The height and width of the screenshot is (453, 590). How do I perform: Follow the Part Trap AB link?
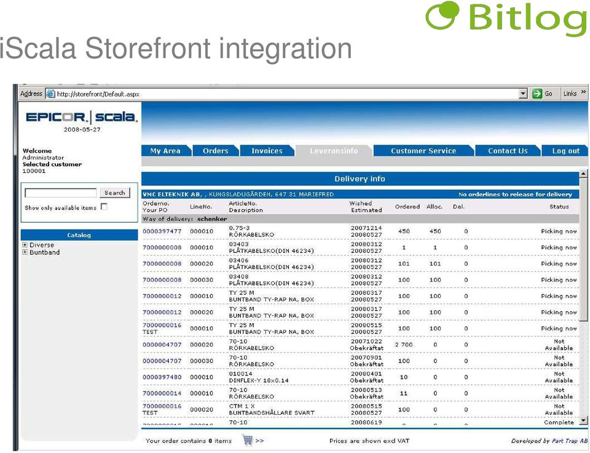click(x=570, y=441)
